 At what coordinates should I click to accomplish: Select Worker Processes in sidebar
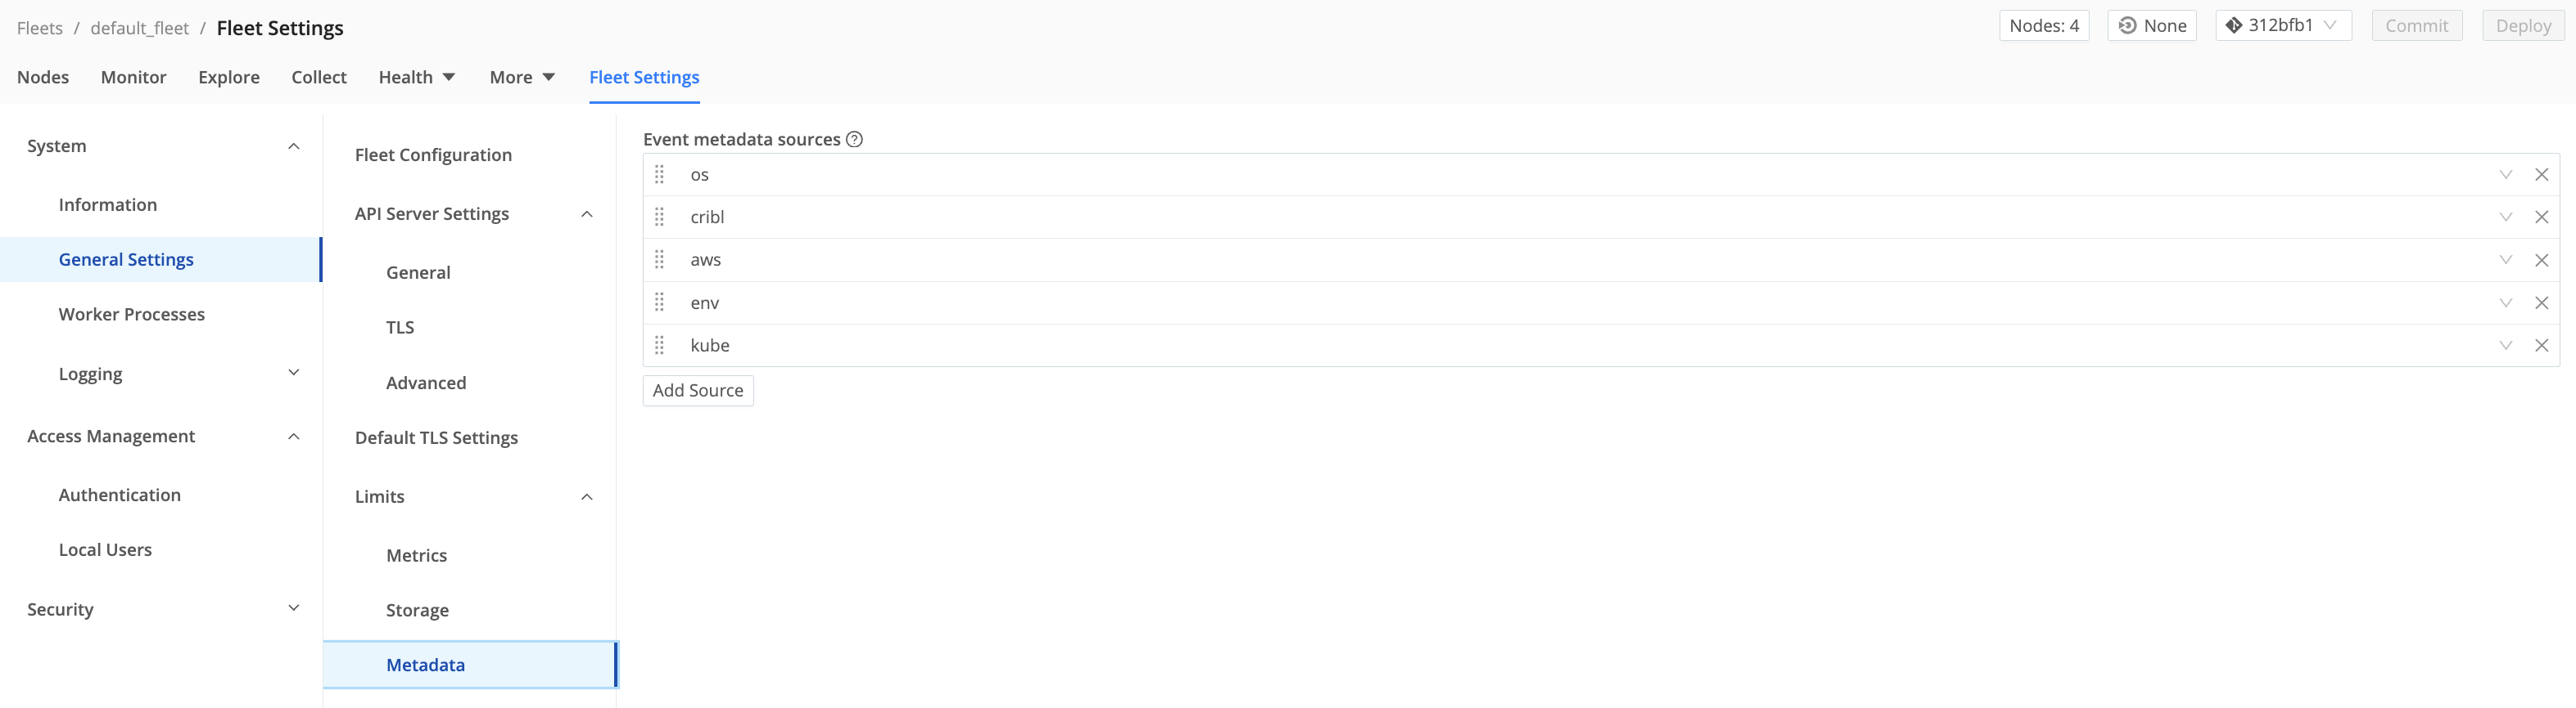click(131, 315)
